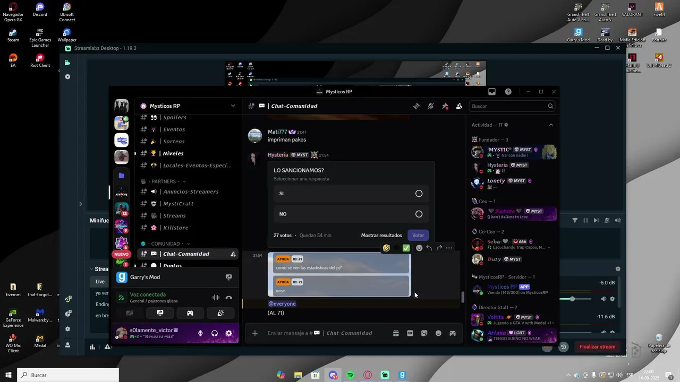This screenshot has width=680, height=382.
Task: Click the create invite icon beside Chat-Comunidad
Action: pos(233,254)
